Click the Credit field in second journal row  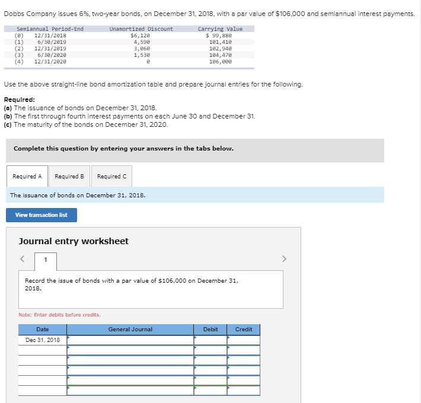click(x=244, y=350)
